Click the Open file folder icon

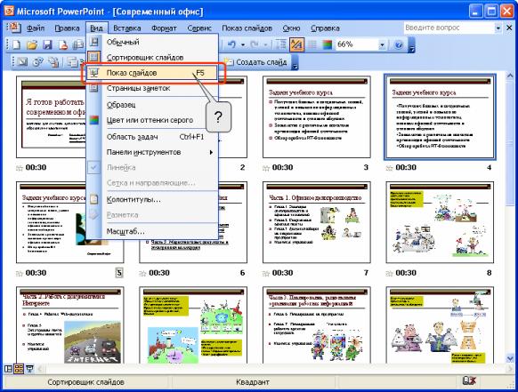click(32, 44)
